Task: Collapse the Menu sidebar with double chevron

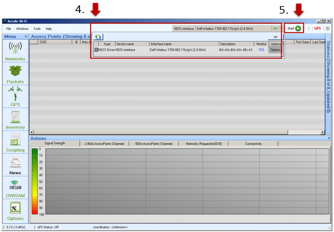Action: [26, 36]
